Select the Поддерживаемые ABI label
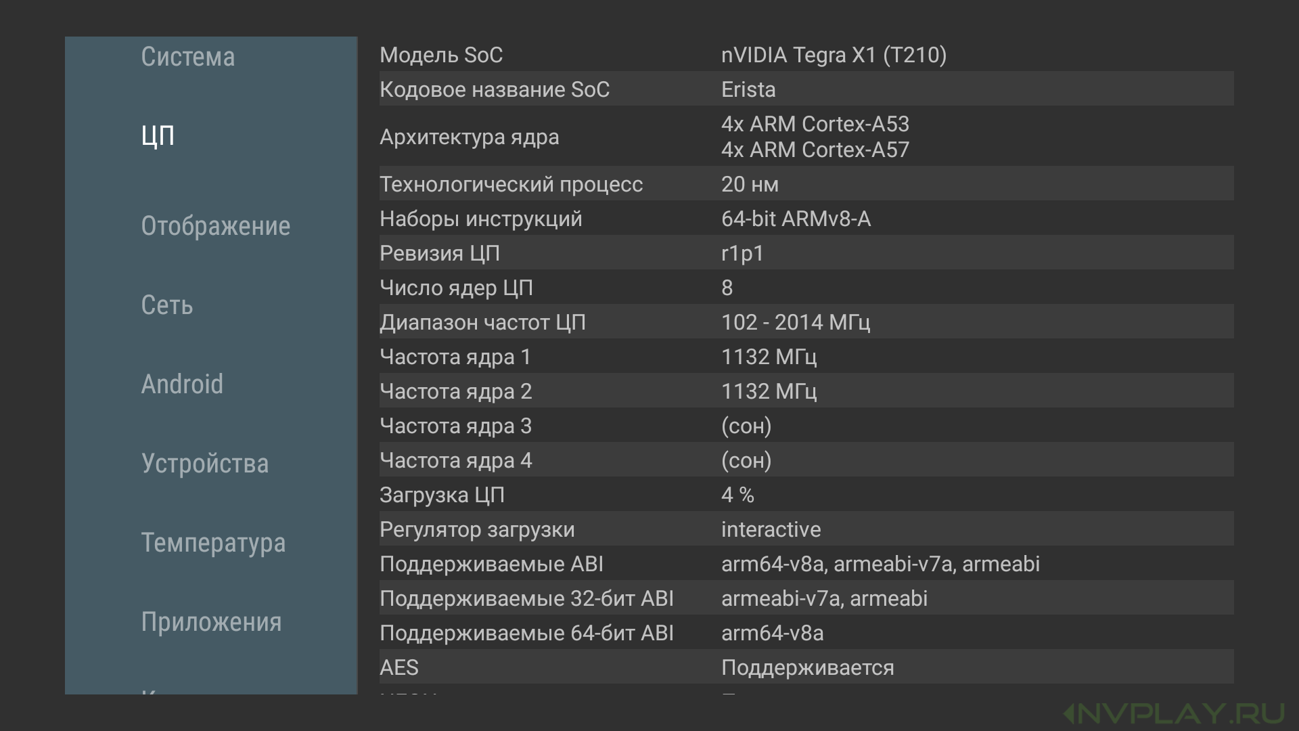1299x731 pixels. click(x=491, y=564)
